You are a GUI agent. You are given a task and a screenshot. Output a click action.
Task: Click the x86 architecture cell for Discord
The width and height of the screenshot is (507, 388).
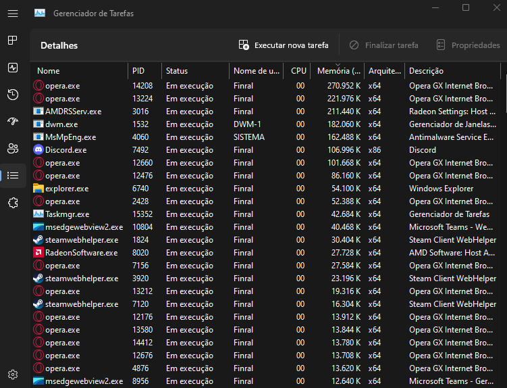click(375, 149)
